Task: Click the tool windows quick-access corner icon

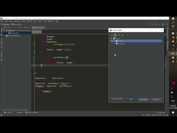Action: tap(1, 115)
